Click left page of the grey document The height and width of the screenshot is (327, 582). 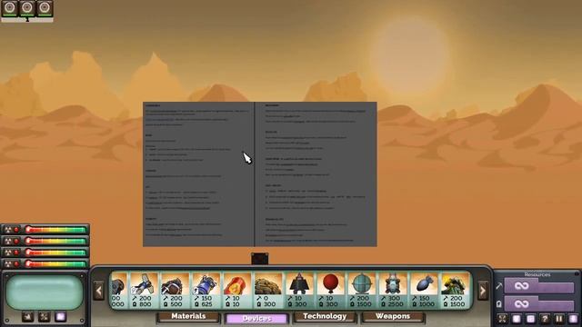[x=198, y=174]
